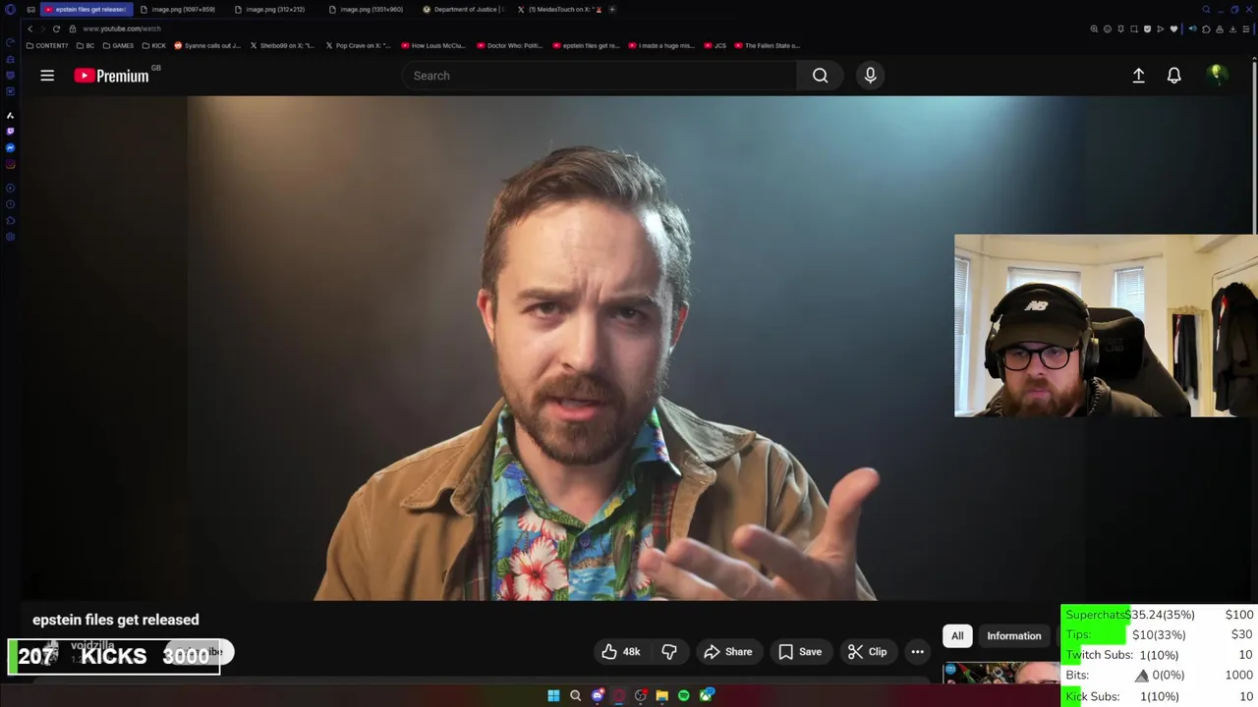Switch to MeidasTouch on X tab
This screenshot has width=1258, height=707.
tap(559, 9)
